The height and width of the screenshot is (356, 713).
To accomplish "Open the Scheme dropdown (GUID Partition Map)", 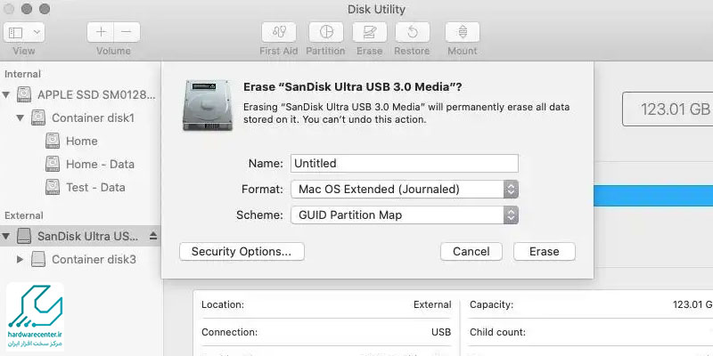I will 405,215.
